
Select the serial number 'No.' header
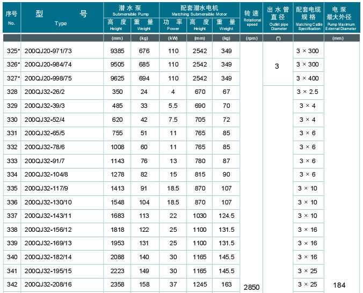click(11, 17)
